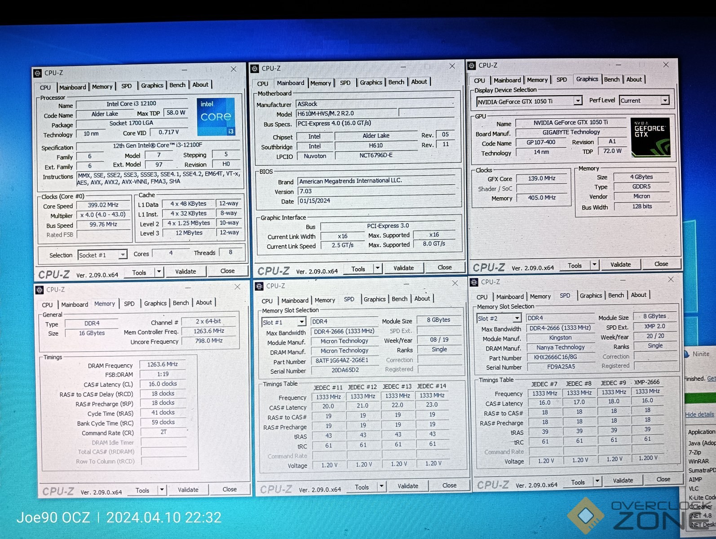716x539 pixels.
Task: Click the memory Size value 16 GBytes
Action: 92,333
